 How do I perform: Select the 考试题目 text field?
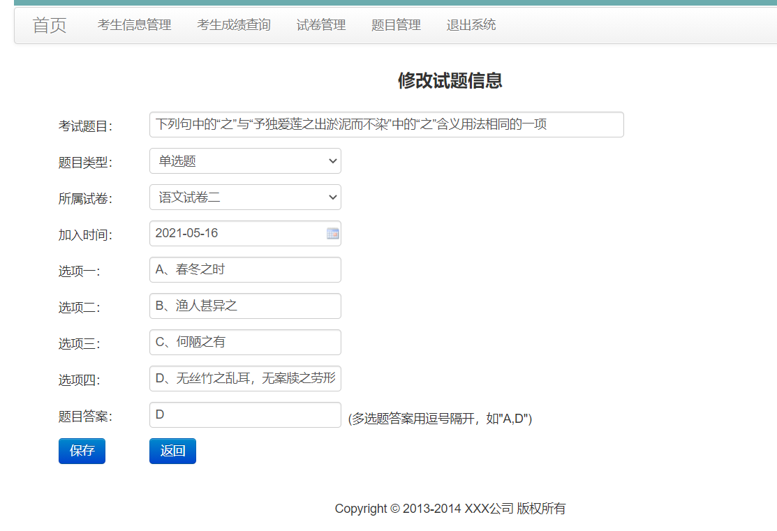coord(386,124)
